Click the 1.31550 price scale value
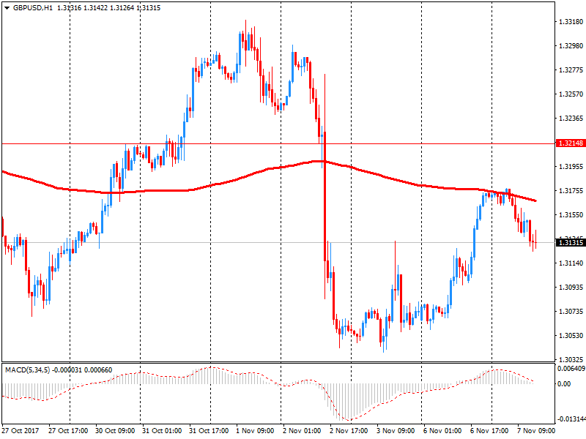The width and height of the screenshot is (586, 439). [571, 215]
